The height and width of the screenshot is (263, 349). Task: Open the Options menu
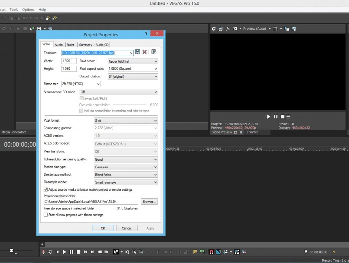(x=28, y=10)
